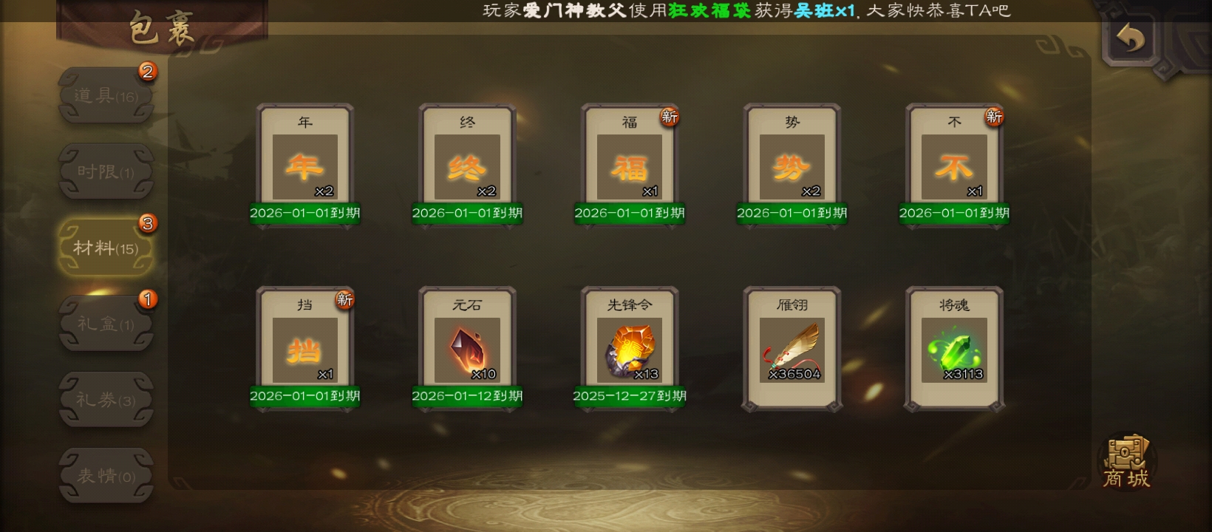Click the back arrow button
This screenshot has height=532, width=1212.
1129,37
